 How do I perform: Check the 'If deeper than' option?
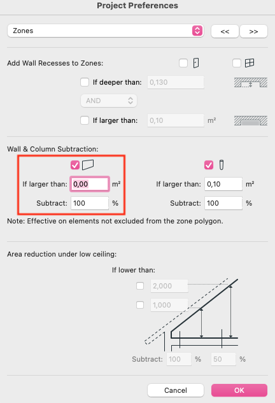click(x=85, y=82)
